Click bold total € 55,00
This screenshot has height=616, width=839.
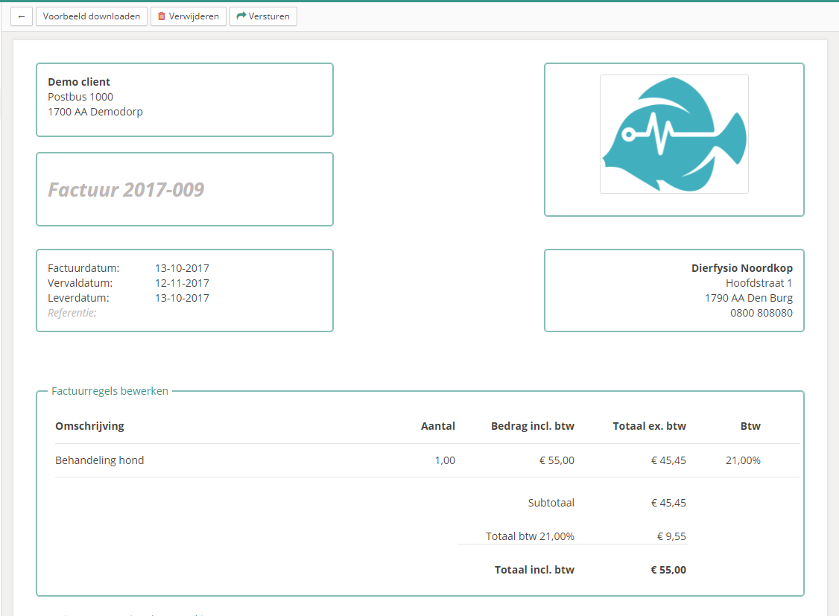[668, 570]
